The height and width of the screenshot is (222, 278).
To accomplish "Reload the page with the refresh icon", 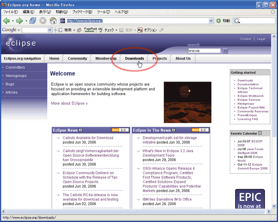I will point(33,21).
